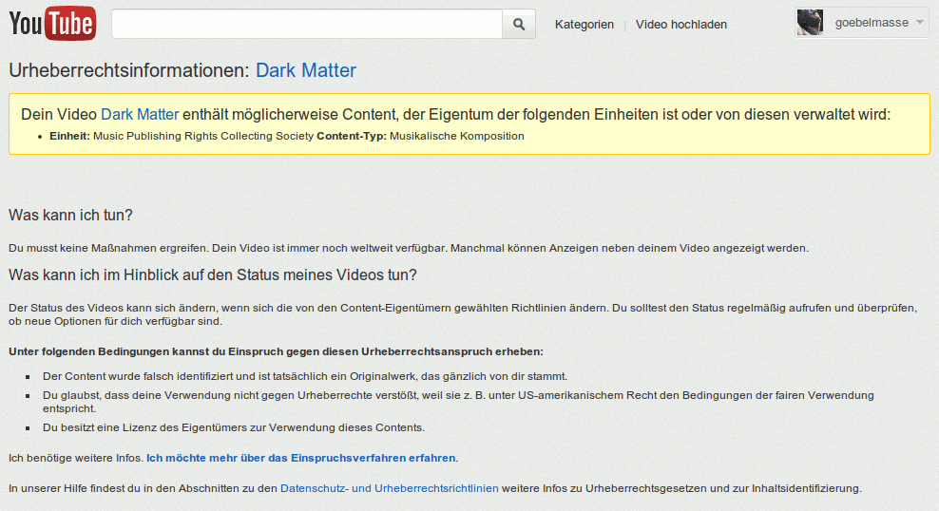Screen dimensions: 939x511
Task: Open Dark Matter link in yellow notice
Action: pos(140,114)
